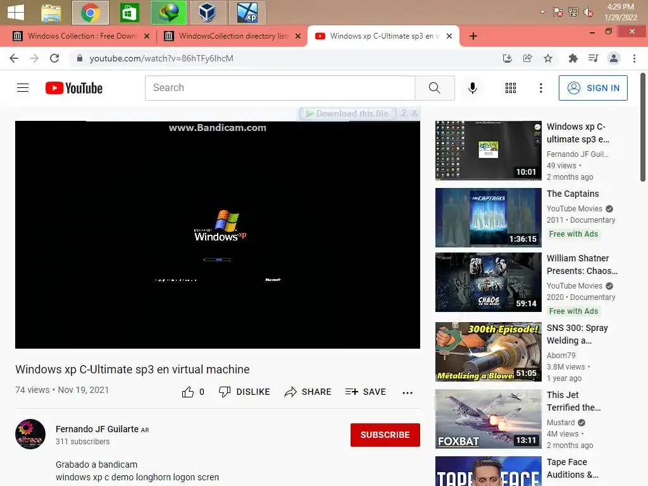Open YouTube settings three-dot menu
648x486 pixels.
540,87
